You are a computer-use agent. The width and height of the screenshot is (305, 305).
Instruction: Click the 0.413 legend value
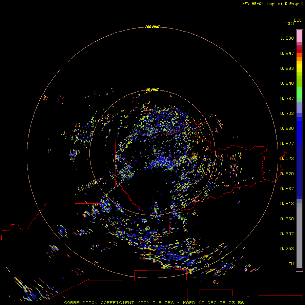287,204
